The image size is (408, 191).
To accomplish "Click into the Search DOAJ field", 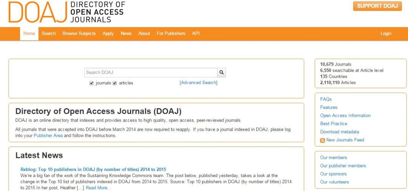I will pyautogui.click(x=151, y=72).
